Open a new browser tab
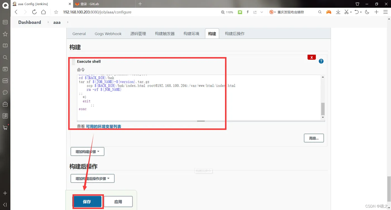Viewport: 391px width, 210px height. coord(140,4)
